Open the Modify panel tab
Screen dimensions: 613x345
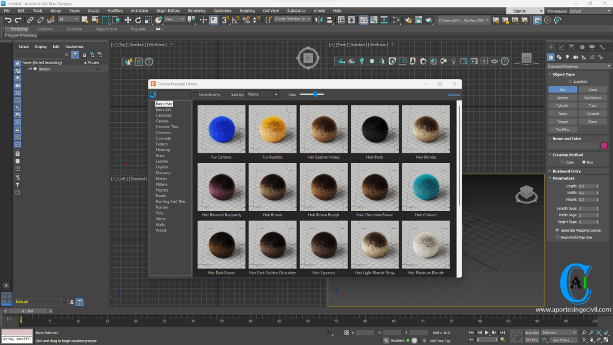562,47
